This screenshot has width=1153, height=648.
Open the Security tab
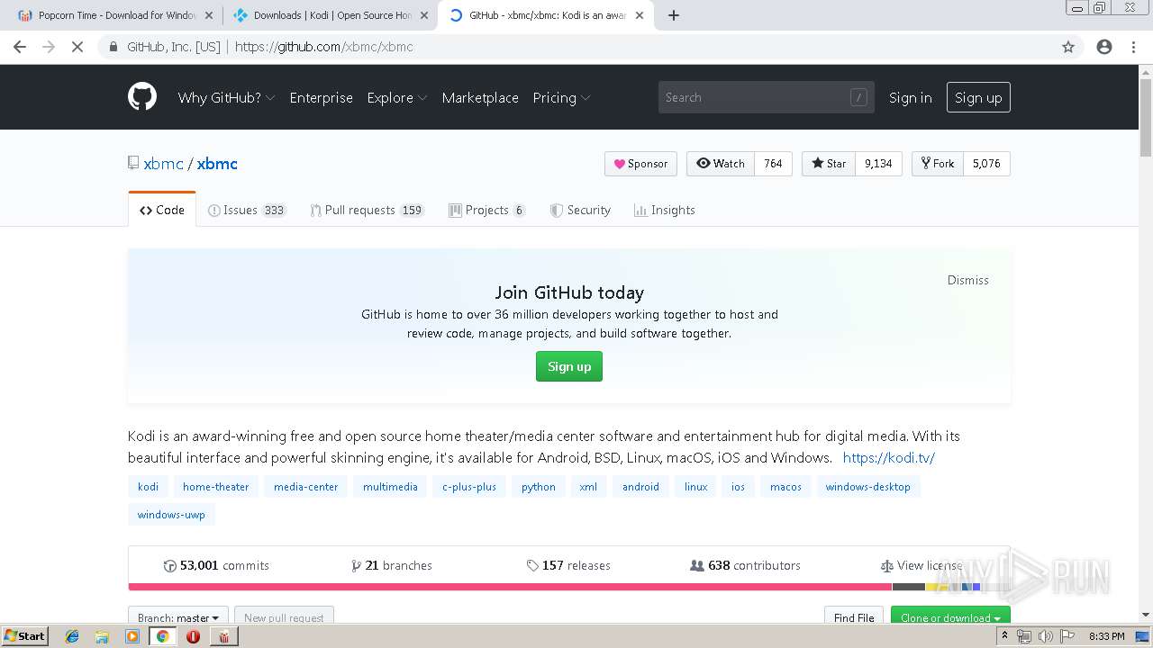coord(580,210)
